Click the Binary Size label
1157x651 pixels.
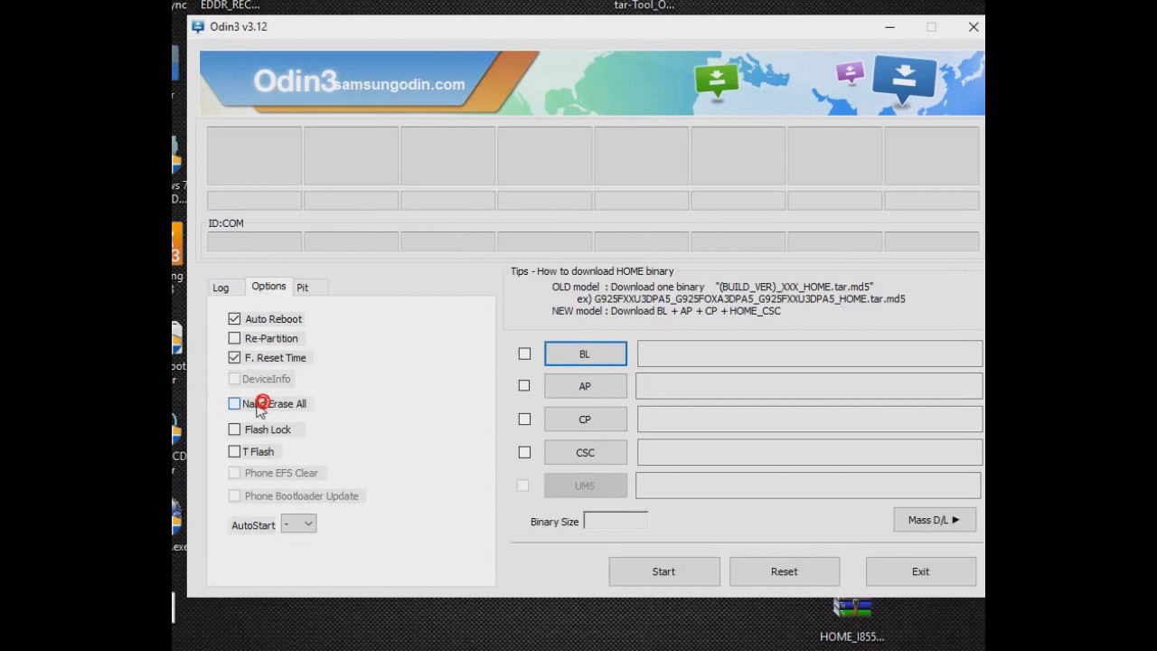tap(554, 522)
